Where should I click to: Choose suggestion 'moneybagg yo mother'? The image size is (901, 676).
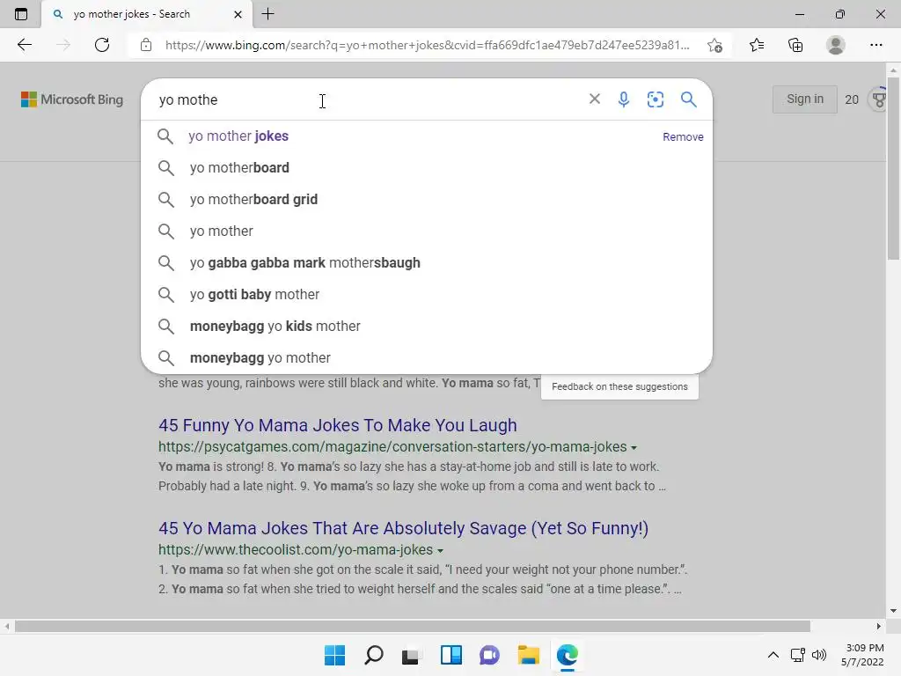pyautogui.click(x=427, y=357)
